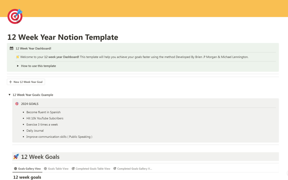Click the Become fluent in Spanish bullet
The width and height of the screenshot is (288, 180).
coord(43,112)
